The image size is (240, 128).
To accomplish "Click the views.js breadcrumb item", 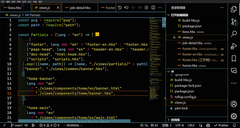I will 13,15.
